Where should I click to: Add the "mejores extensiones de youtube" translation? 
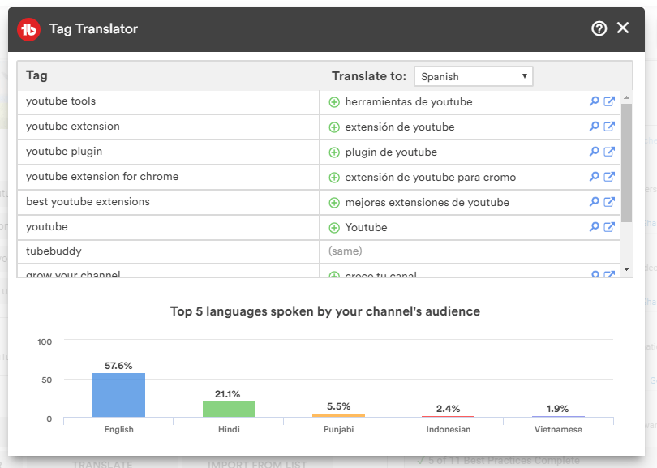pos(334,202)
